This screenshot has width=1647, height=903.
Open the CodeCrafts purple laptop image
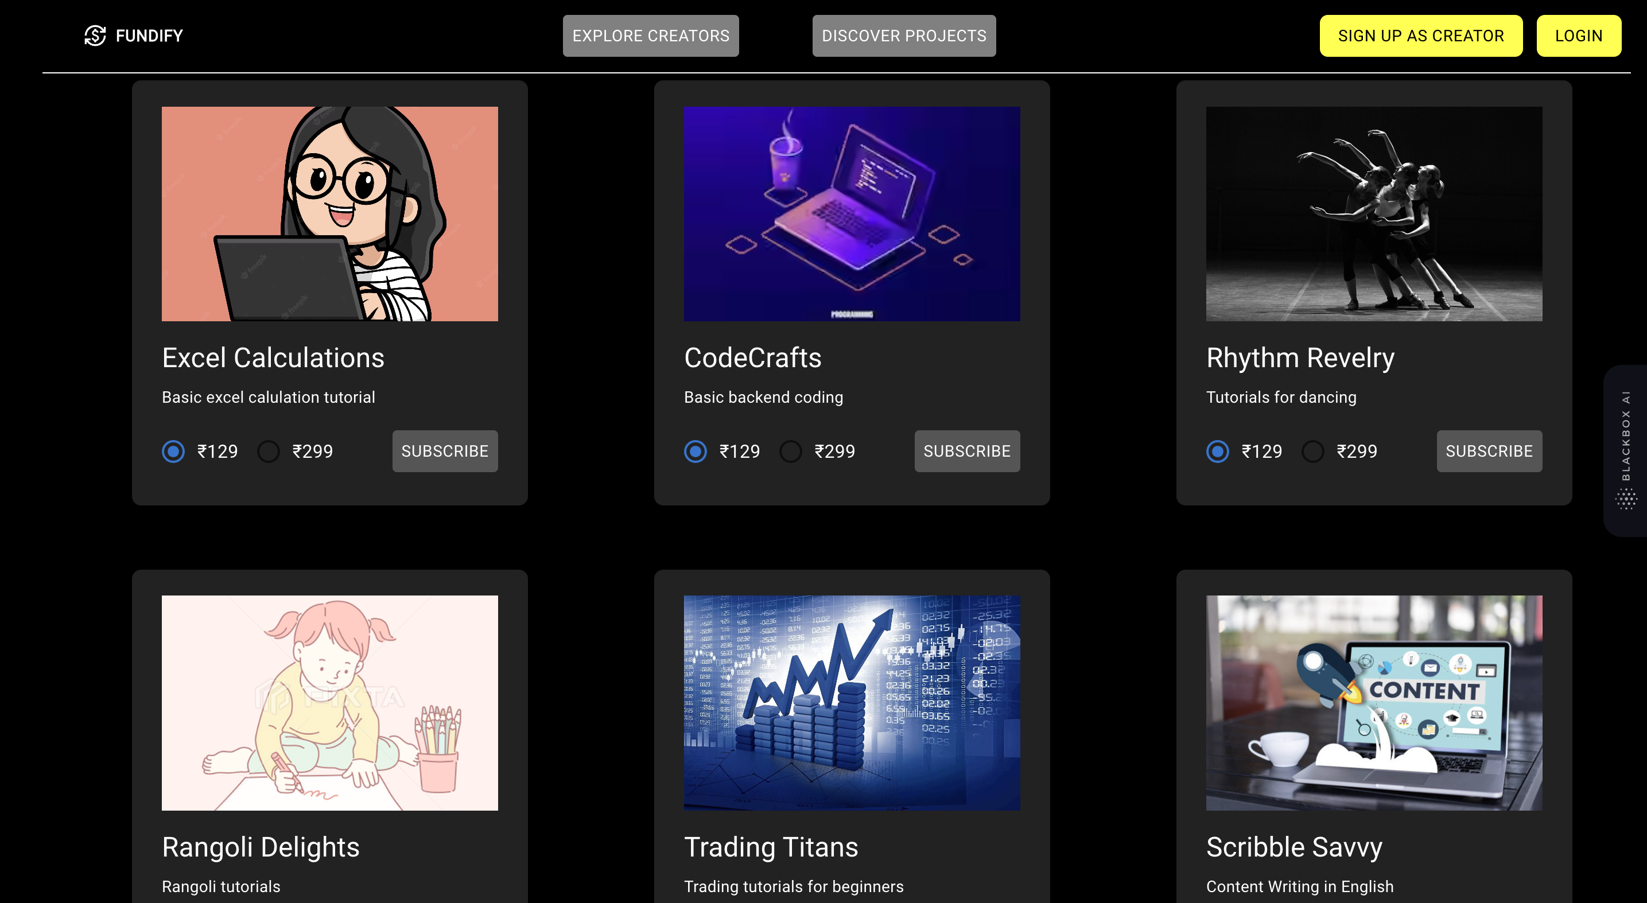[852, 214]
